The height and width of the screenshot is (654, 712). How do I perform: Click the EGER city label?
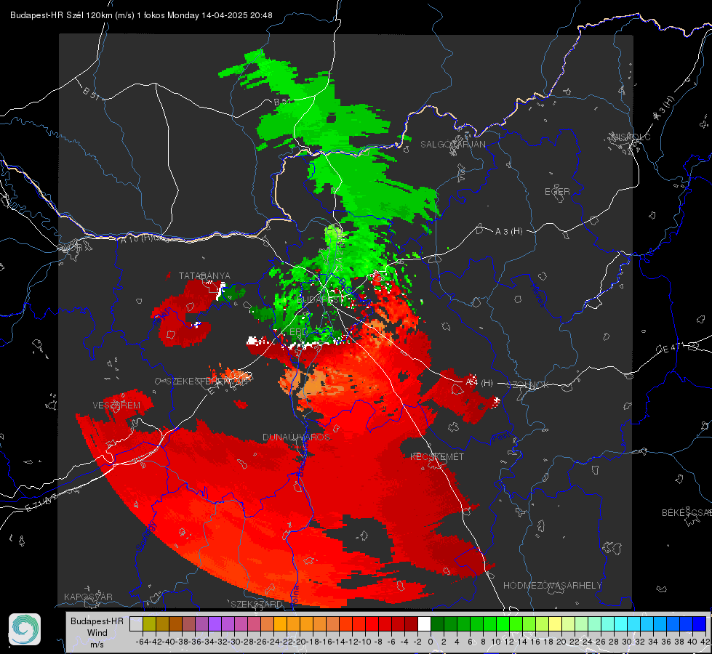click(557, 192)
